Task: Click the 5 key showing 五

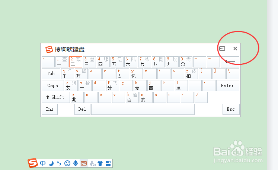Action: click(x=117, y=62)
